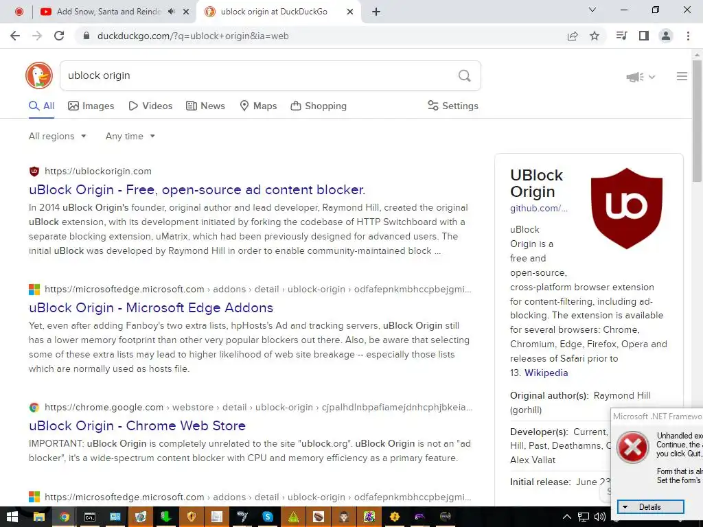The height and width of the screenshot is (527, 703).
Task: Switch to Images results
Action: 91,106
